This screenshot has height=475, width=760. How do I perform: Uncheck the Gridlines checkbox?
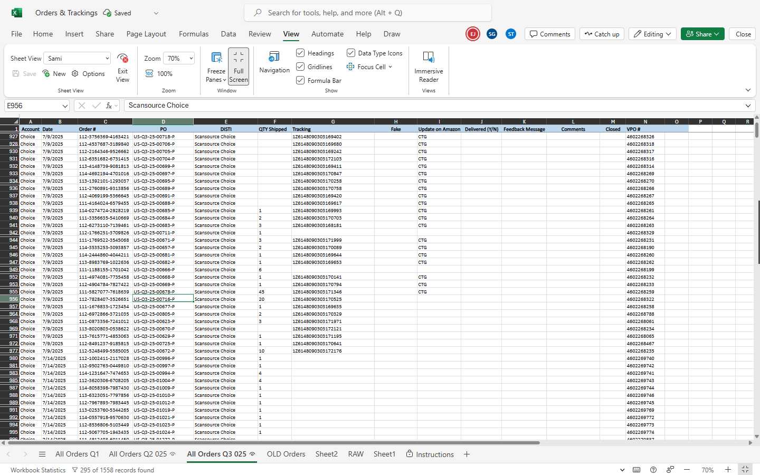pos(300,66)
